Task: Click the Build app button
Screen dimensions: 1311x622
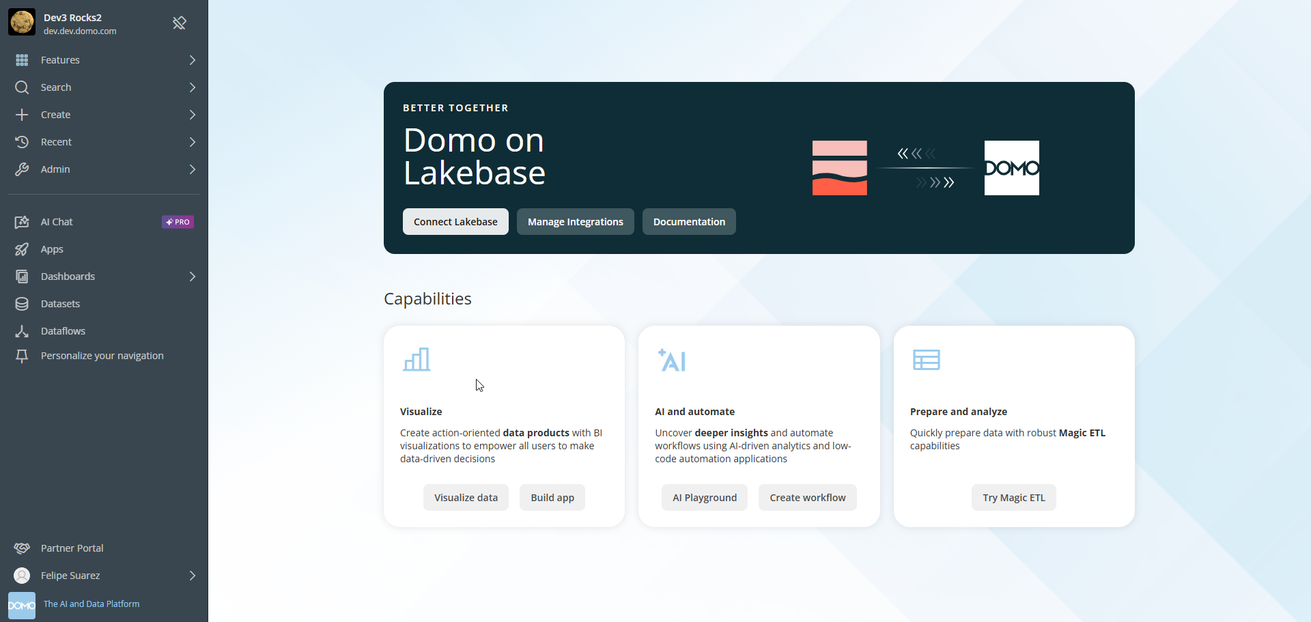Action: 552,498
